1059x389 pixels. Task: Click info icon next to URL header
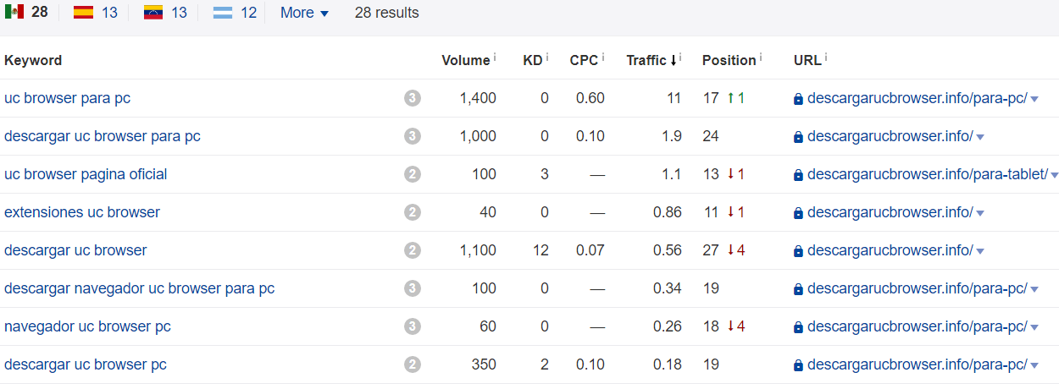point(826,58)
